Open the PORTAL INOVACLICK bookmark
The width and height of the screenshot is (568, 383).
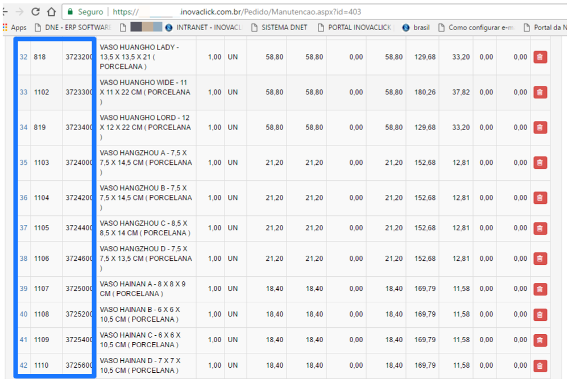pyautogui.click(x=355, y=27)
